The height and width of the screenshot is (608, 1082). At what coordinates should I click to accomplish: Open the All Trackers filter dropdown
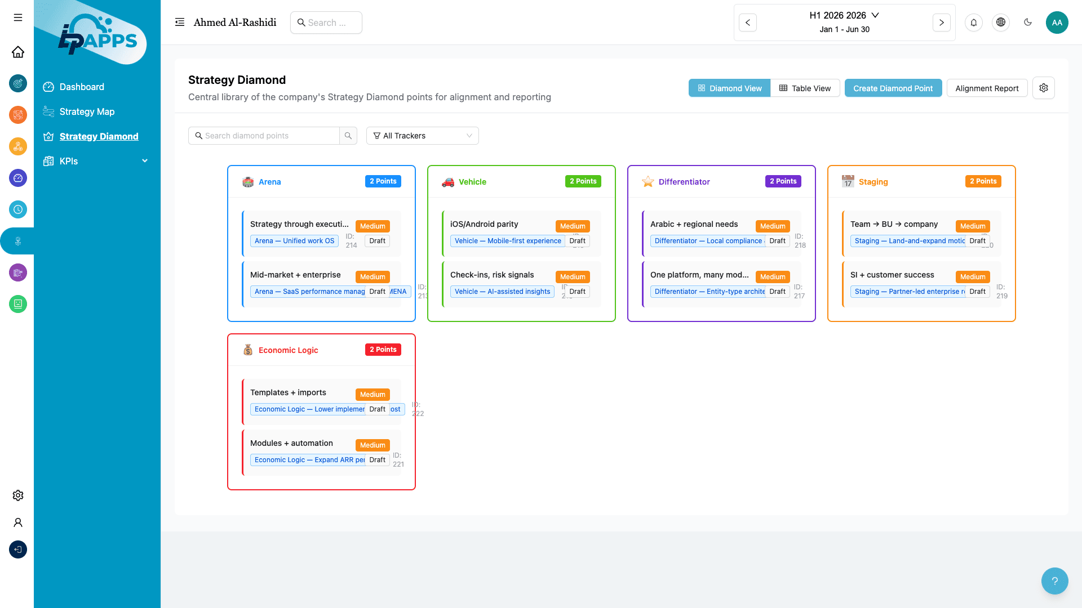[422, 136]
